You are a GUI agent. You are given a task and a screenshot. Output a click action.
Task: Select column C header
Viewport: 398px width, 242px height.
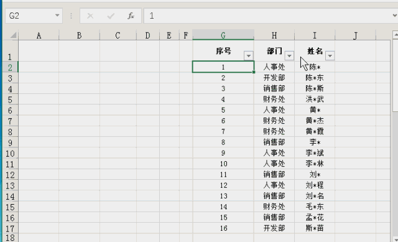(x=118, y=35)
